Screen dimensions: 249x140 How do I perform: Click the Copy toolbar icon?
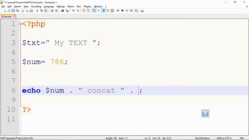click(42, 10)
